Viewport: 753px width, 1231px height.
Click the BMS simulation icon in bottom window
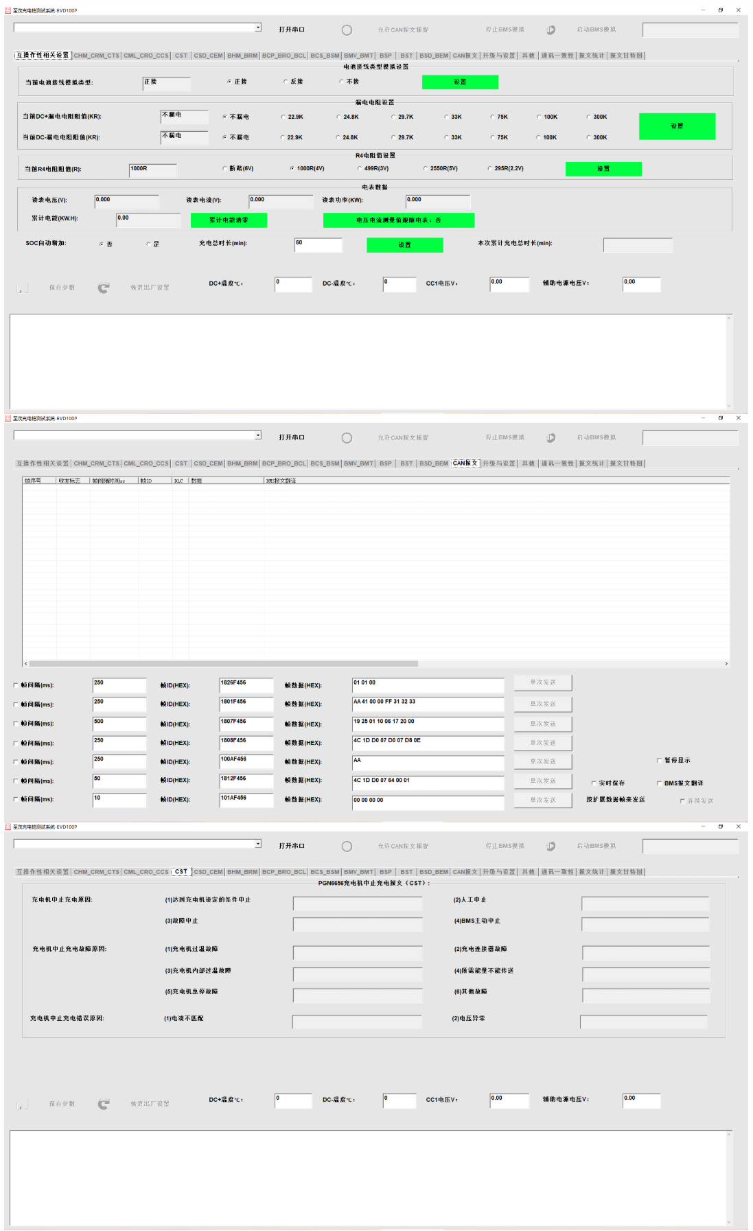551,847
